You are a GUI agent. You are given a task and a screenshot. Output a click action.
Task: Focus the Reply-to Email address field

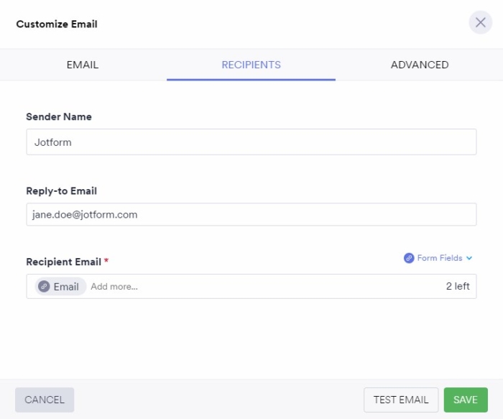[251, 214]
